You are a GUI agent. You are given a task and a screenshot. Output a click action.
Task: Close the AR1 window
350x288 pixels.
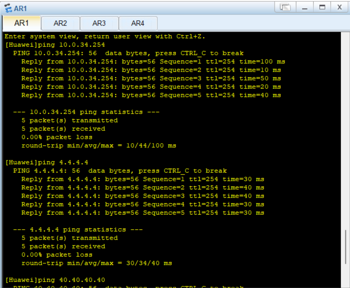point(340,7)
